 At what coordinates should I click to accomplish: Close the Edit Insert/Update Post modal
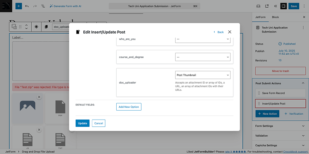(230, 32)
